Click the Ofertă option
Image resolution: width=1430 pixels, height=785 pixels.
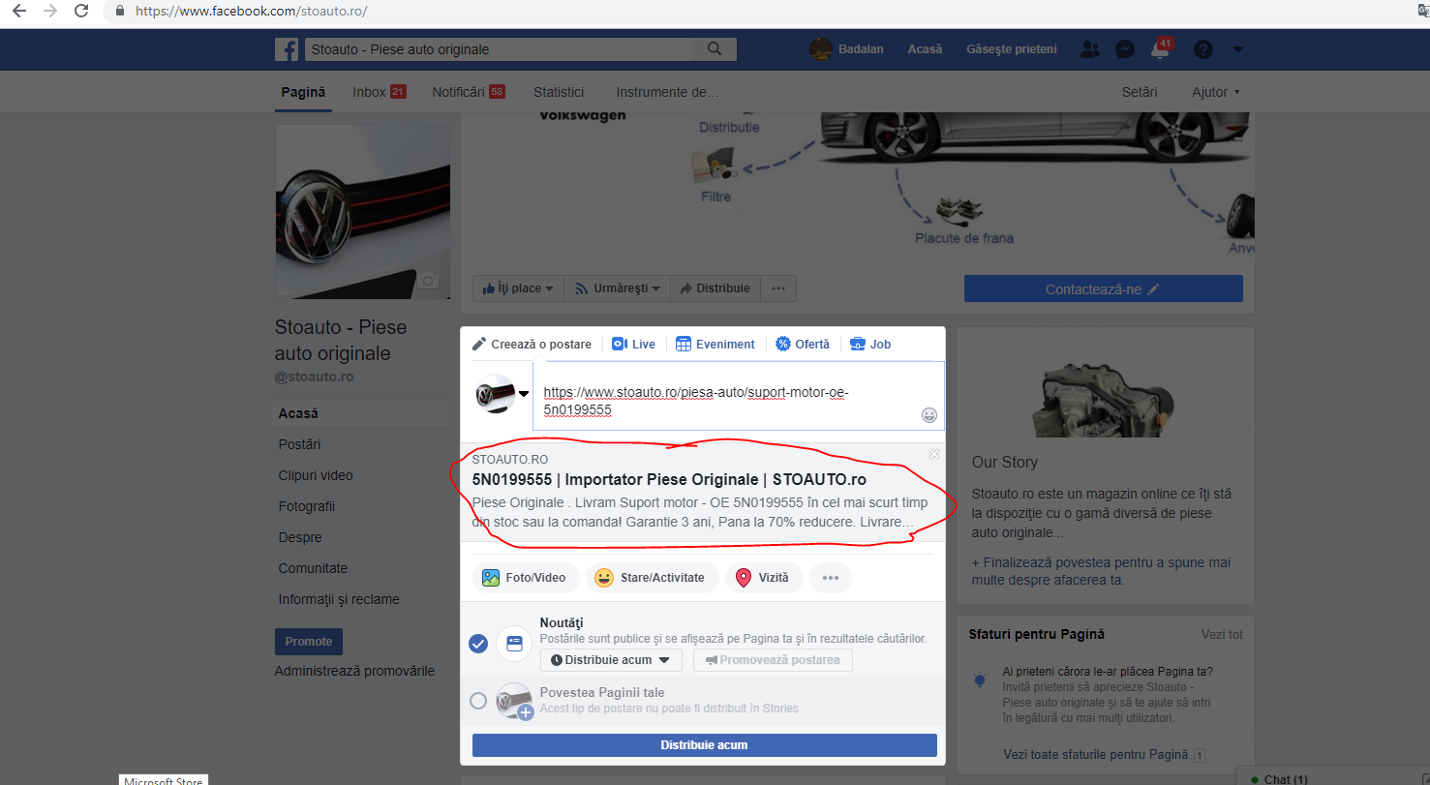[803, 345]
